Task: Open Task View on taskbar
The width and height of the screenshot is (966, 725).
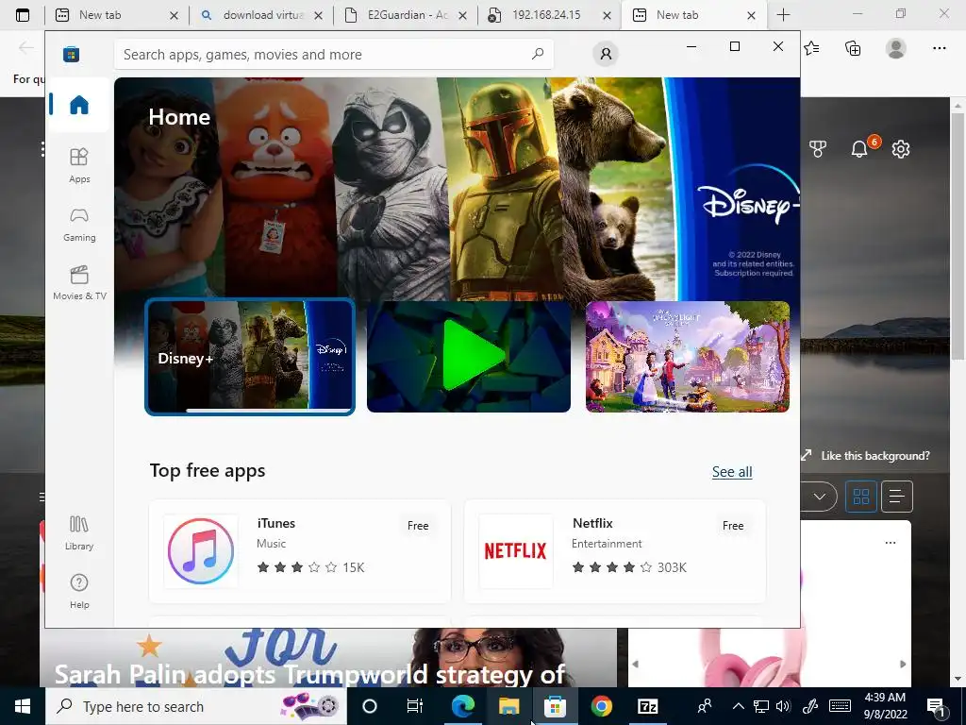Action: pos(415,706)
